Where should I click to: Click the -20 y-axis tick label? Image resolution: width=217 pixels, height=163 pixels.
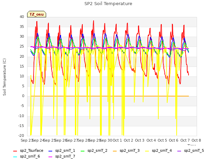click(21, 135)
